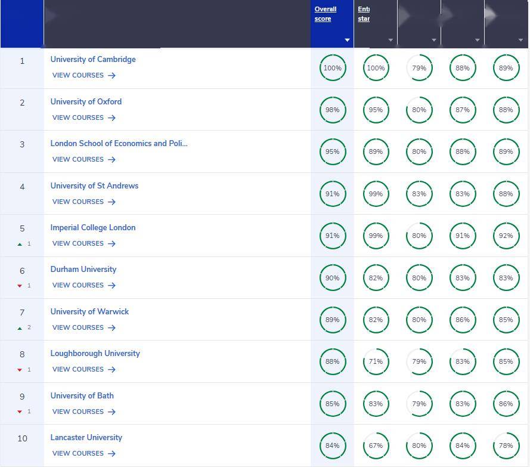Open University of St Andrews link
Viewport: 530px width, 467px height.
point(94,185)
